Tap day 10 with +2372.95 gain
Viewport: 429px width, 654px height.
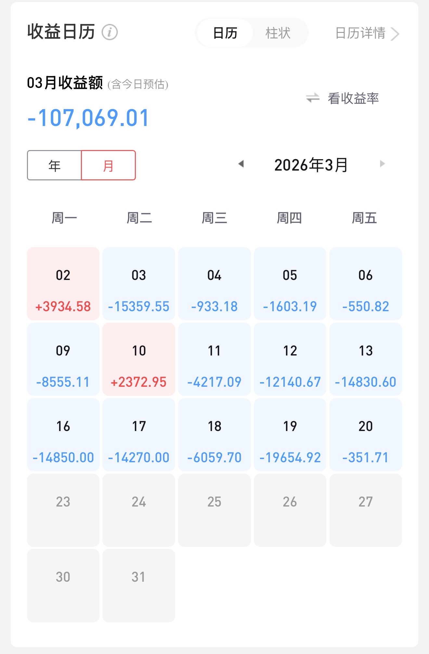pos(139,359)
